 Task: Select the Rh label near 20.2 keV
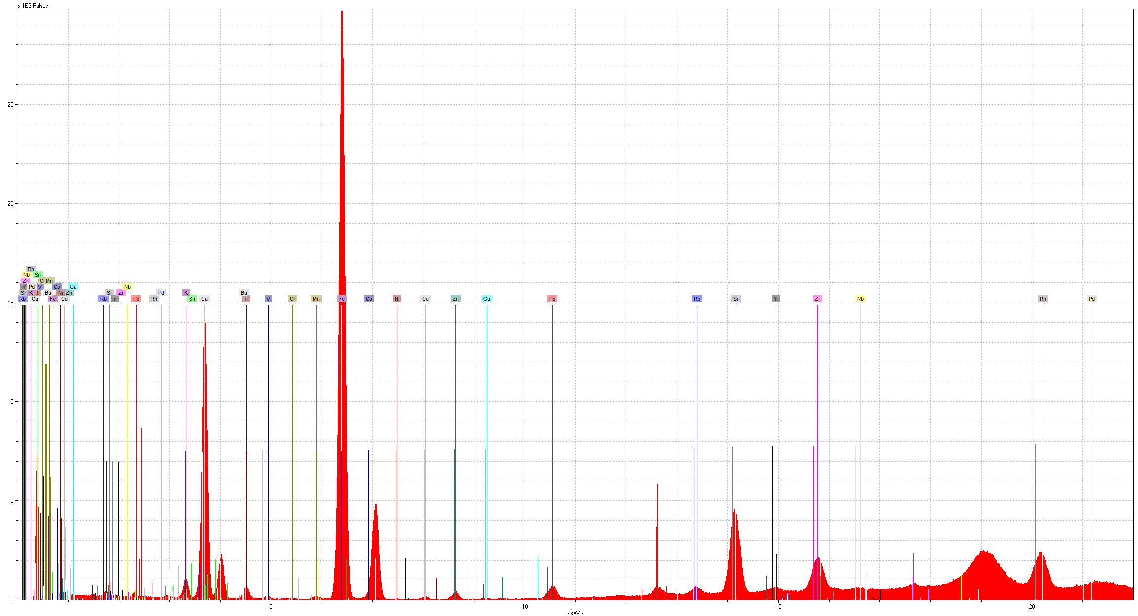point(1043,299)
